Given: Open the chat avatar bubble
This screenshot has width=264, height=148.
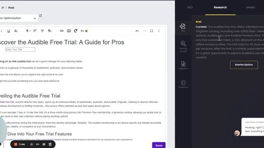Looking at the screenshot, I should [x=237, y=133].
